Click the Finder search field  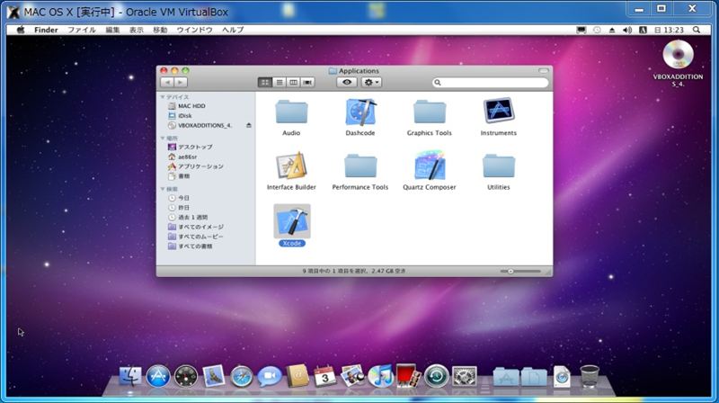(490, 82)
